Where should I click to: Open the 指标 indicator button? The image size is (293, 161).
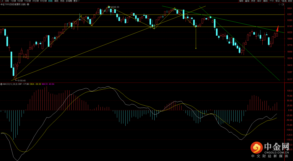[x=241, y=1]
